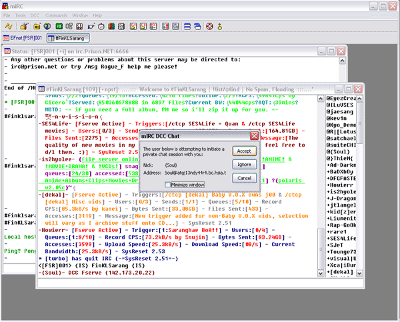Accept the DCC Chat request
The height and width of the screenshot is (322, 400).
pyautogui.click(x=243, y=151)
